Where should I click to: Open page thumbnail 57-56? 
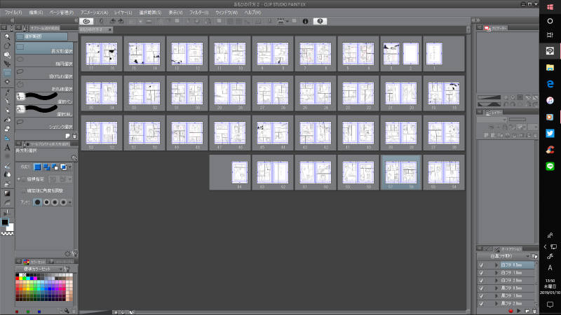(x=400, y=172)
